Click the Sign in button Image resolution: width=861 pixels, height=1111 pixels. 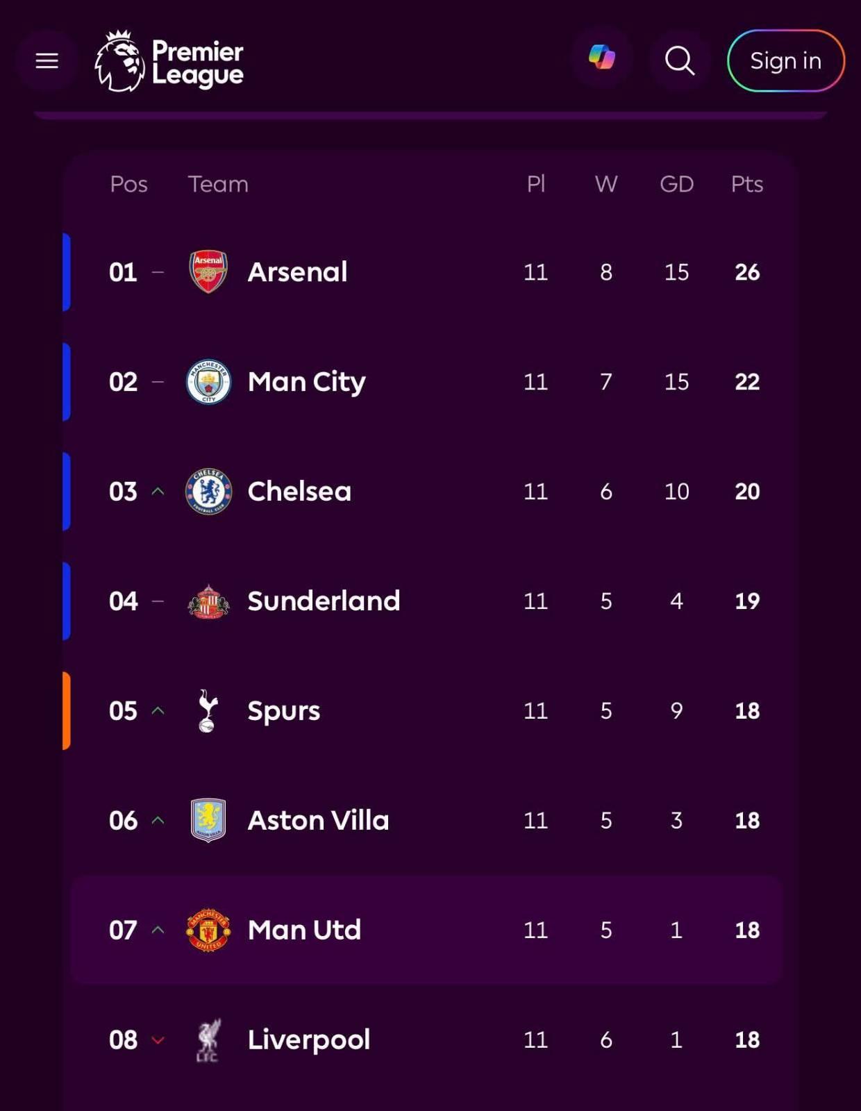click(x=785, y=61)
